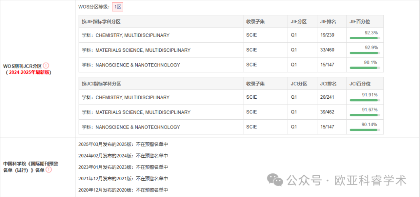Click the 90.1% JIF percentile bar
The height and width of the screenshot is (197, 420).
pos(365,68)
